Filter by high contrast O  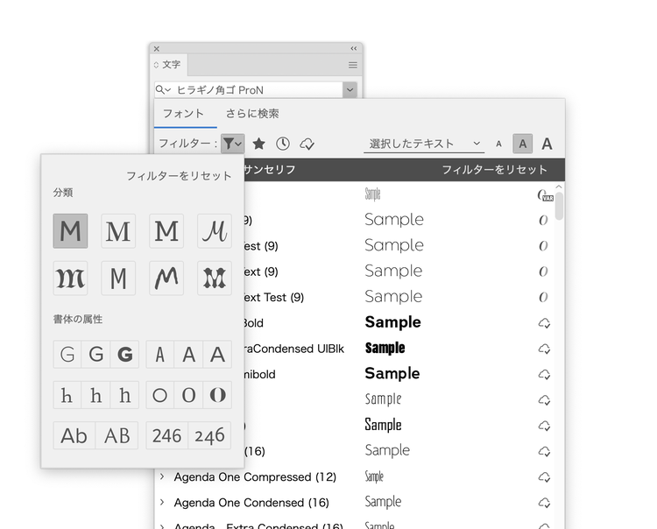coord(217,395)
